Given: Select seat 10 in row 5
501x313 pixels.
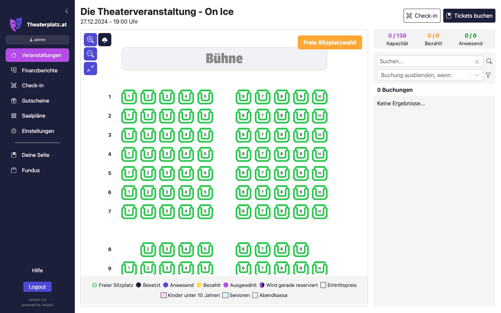Looking at the screenshot, I should [x=319, y=174].
